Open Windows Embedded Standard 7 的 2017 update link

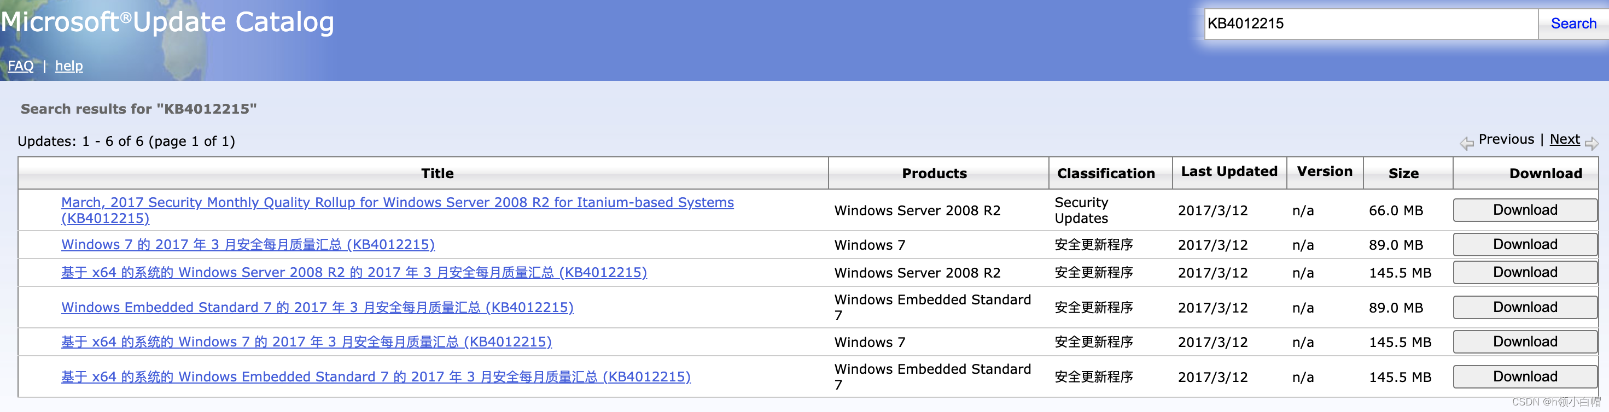317,308
